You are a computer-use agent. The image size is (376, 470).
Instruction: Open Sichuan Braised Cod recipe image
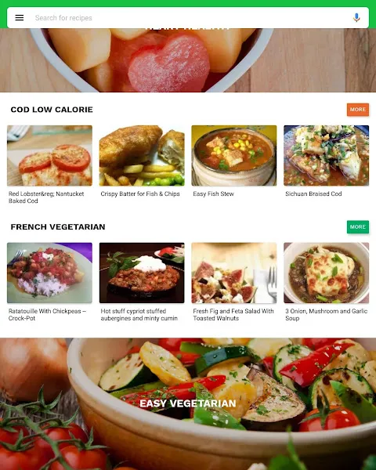click(x=326, y=156)
